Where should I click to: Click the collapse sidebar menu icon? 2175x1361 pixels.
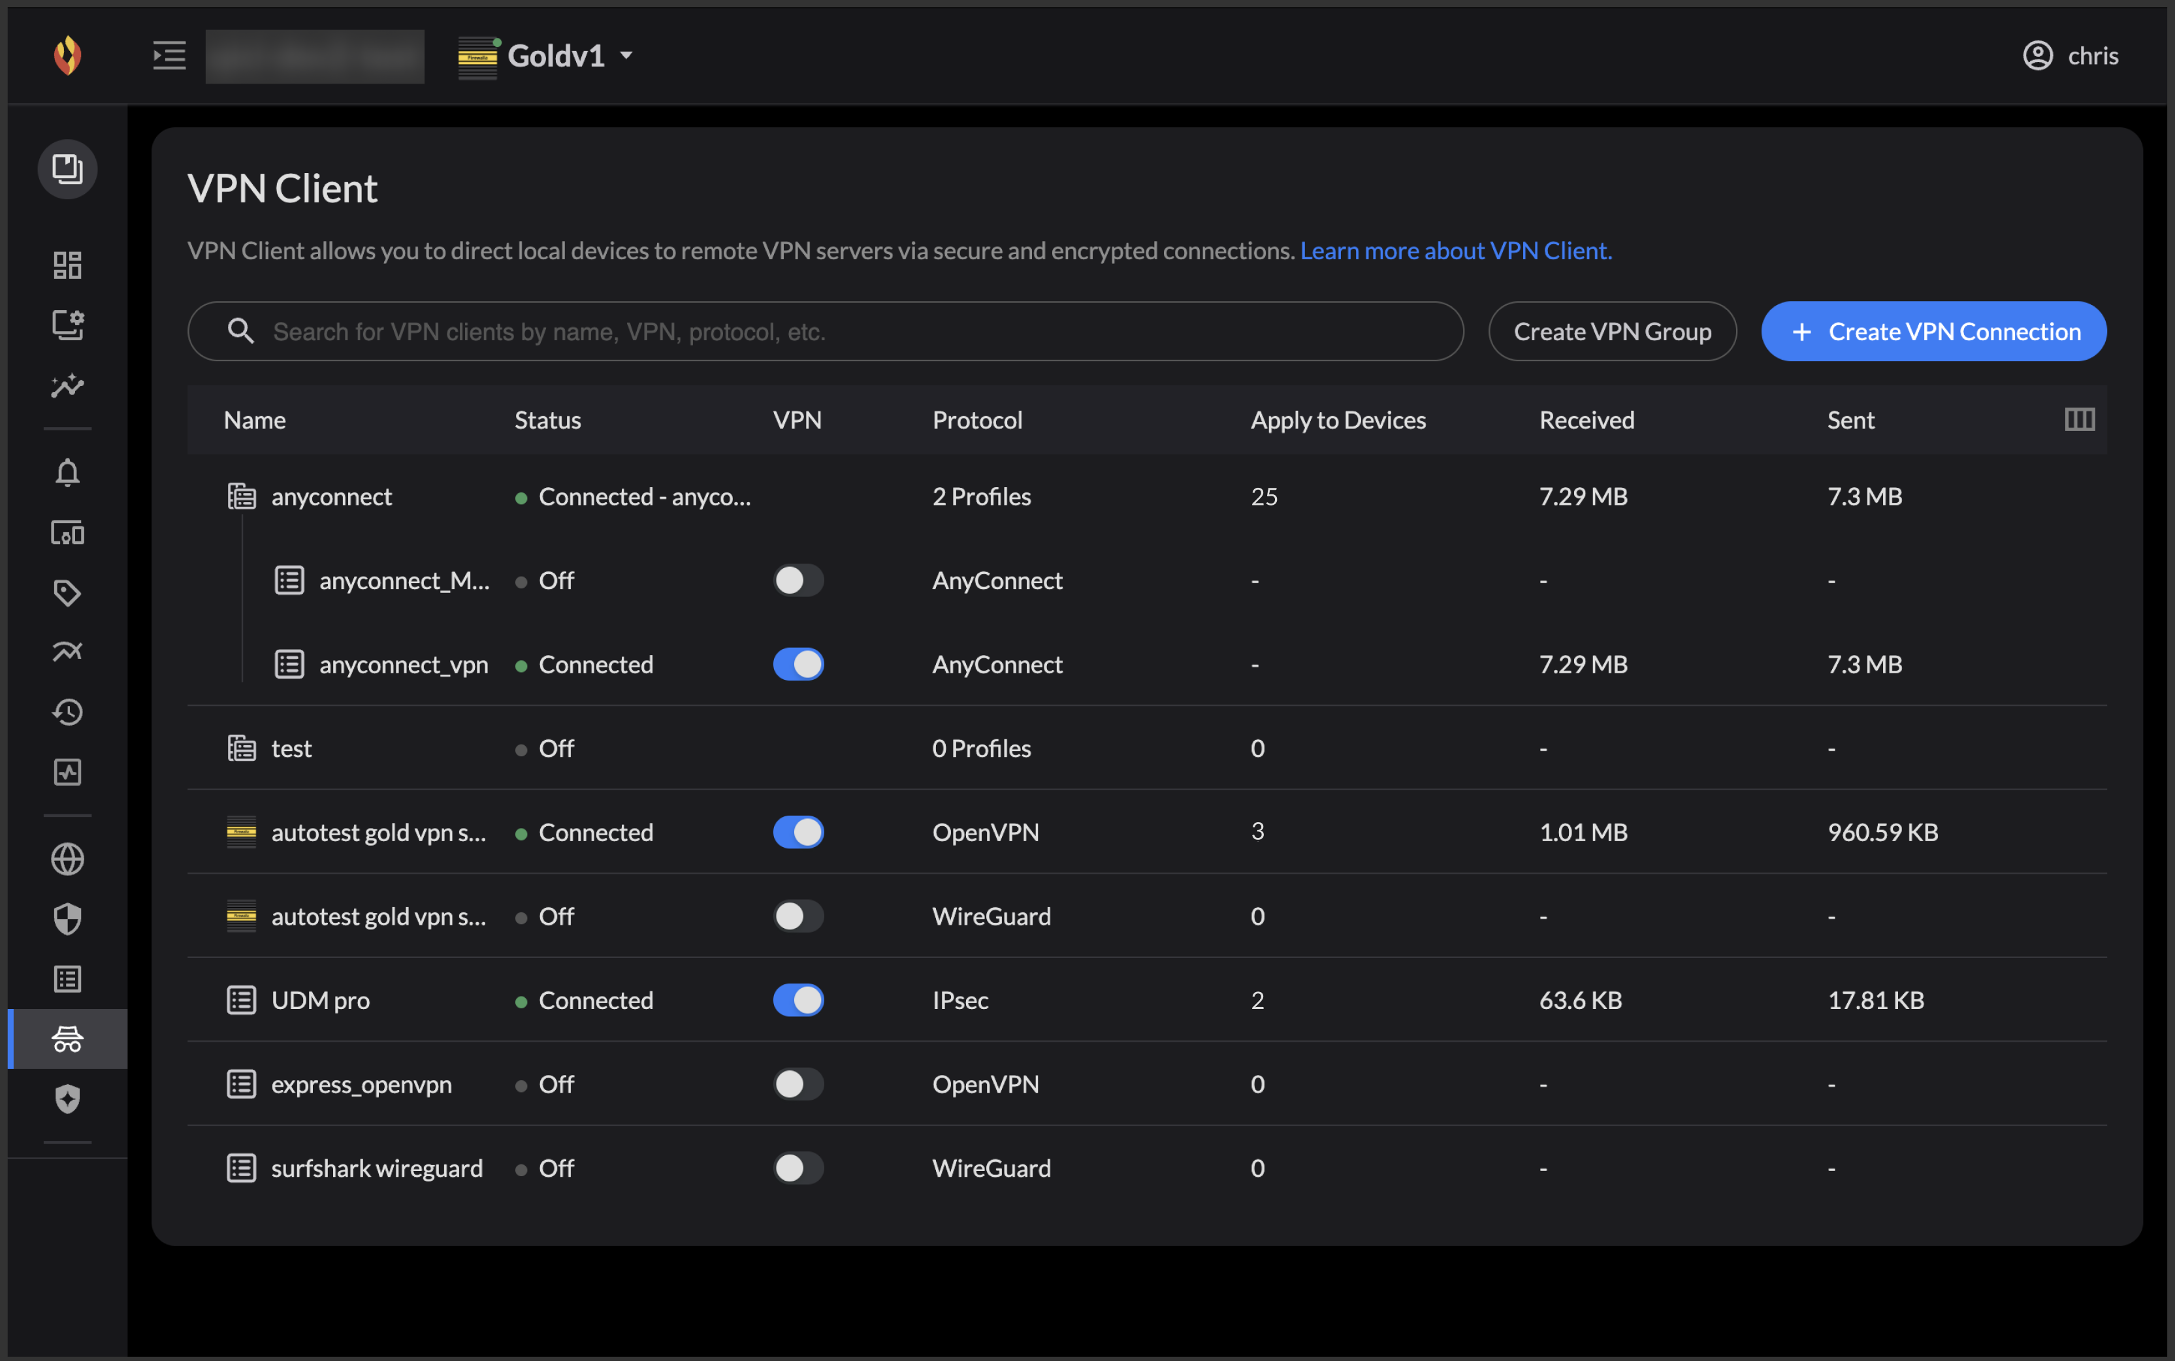pyautogui.click(x=169, y=56)
